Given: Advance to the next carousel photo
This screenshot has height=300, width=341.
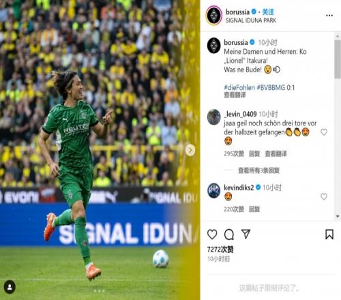Looking at the screenshot, I should click(190, 150).
